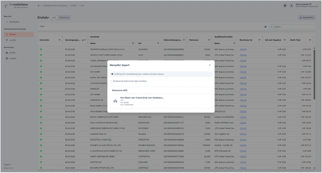
Task: Open Zollanmeldungsnu... column filter menu
Action: point(184,40)
